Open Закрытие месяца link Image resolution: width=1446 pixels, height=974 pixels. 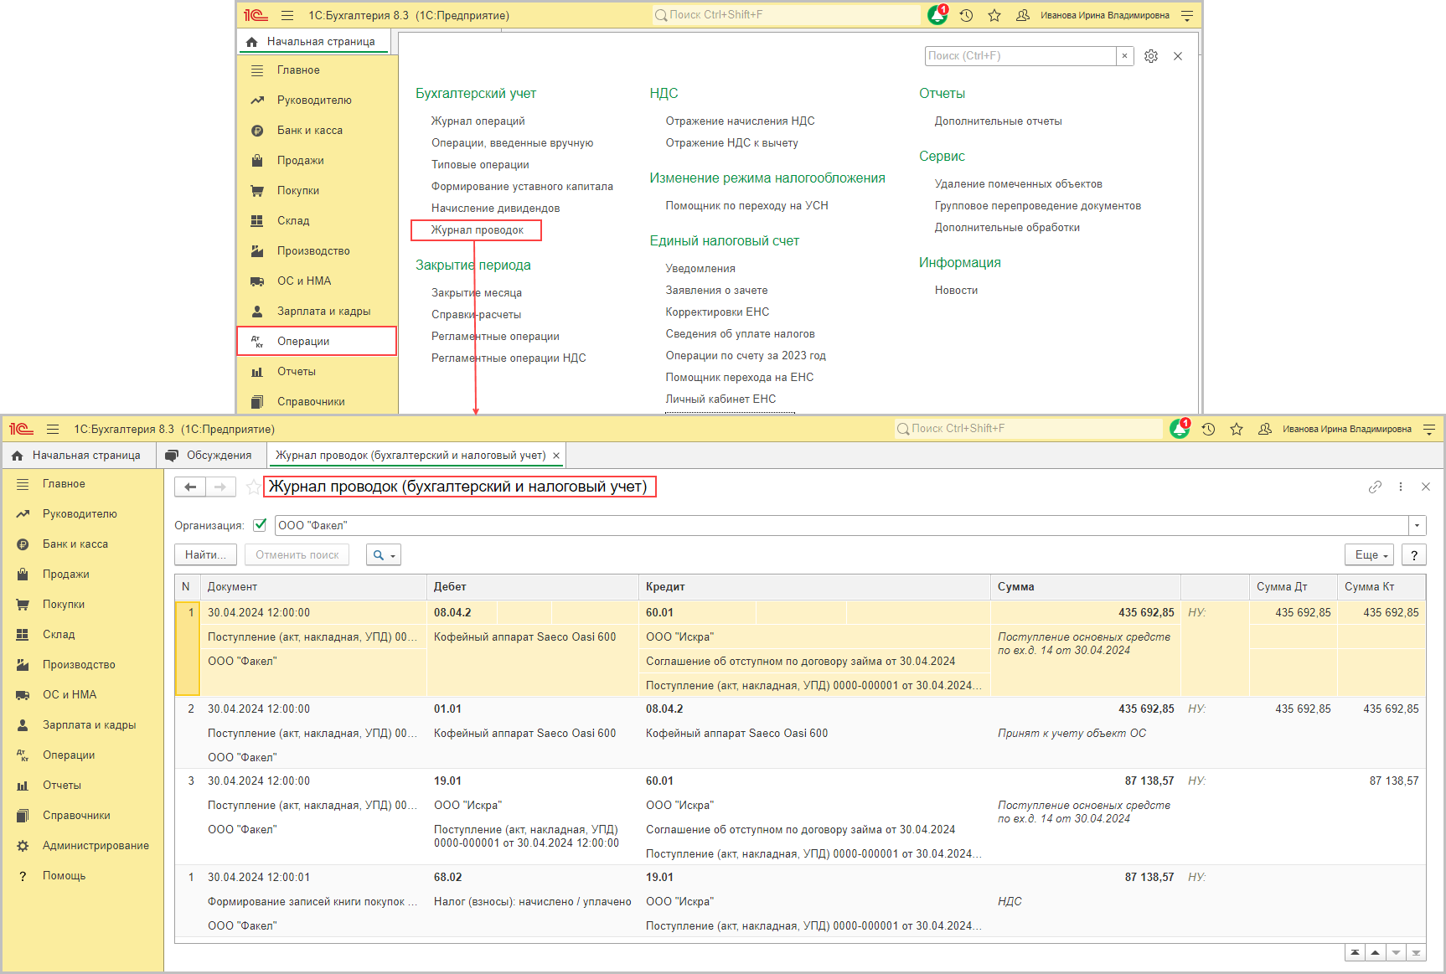(477, 293)
